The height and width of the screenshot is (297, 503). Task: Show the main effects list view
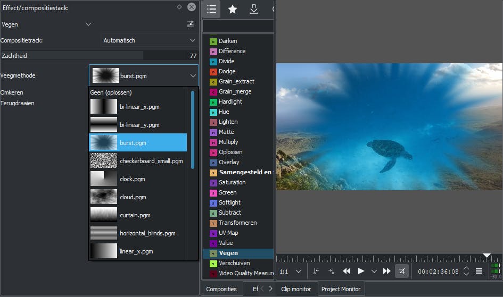(211, 9)
